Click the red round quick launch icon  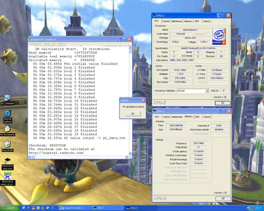pyautogui.click(x=33, y=208)
